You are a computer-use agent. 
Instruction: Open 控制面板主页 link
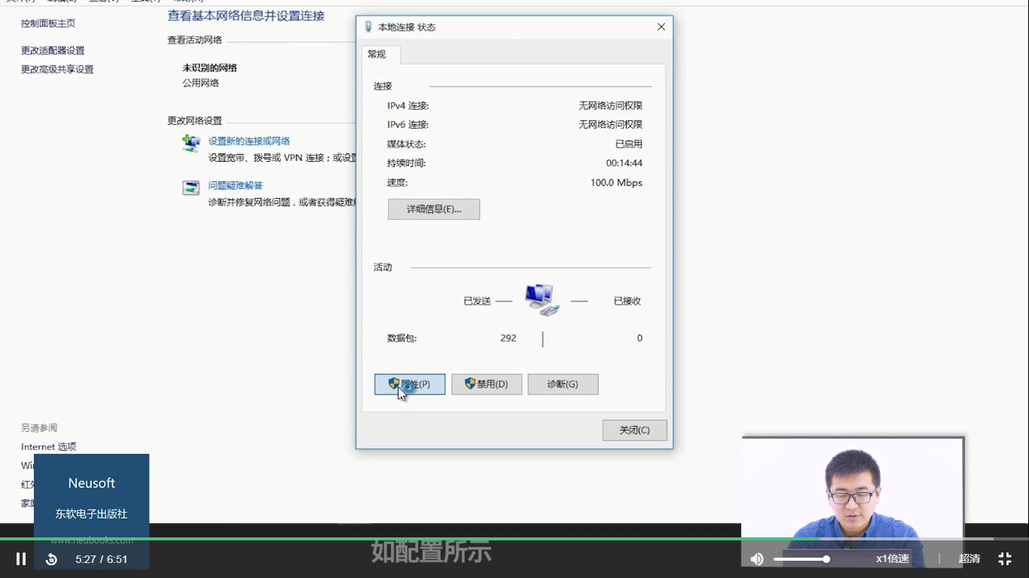coord(48,23)
